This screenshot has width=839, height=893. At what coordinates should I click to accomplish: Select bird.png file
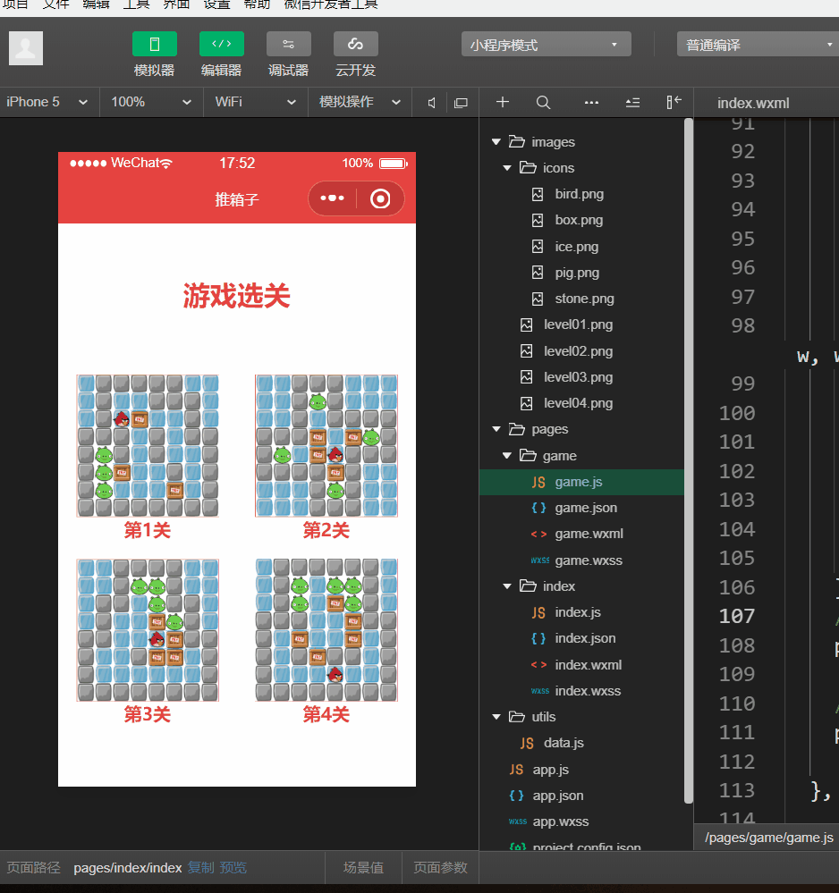[579, 194]
